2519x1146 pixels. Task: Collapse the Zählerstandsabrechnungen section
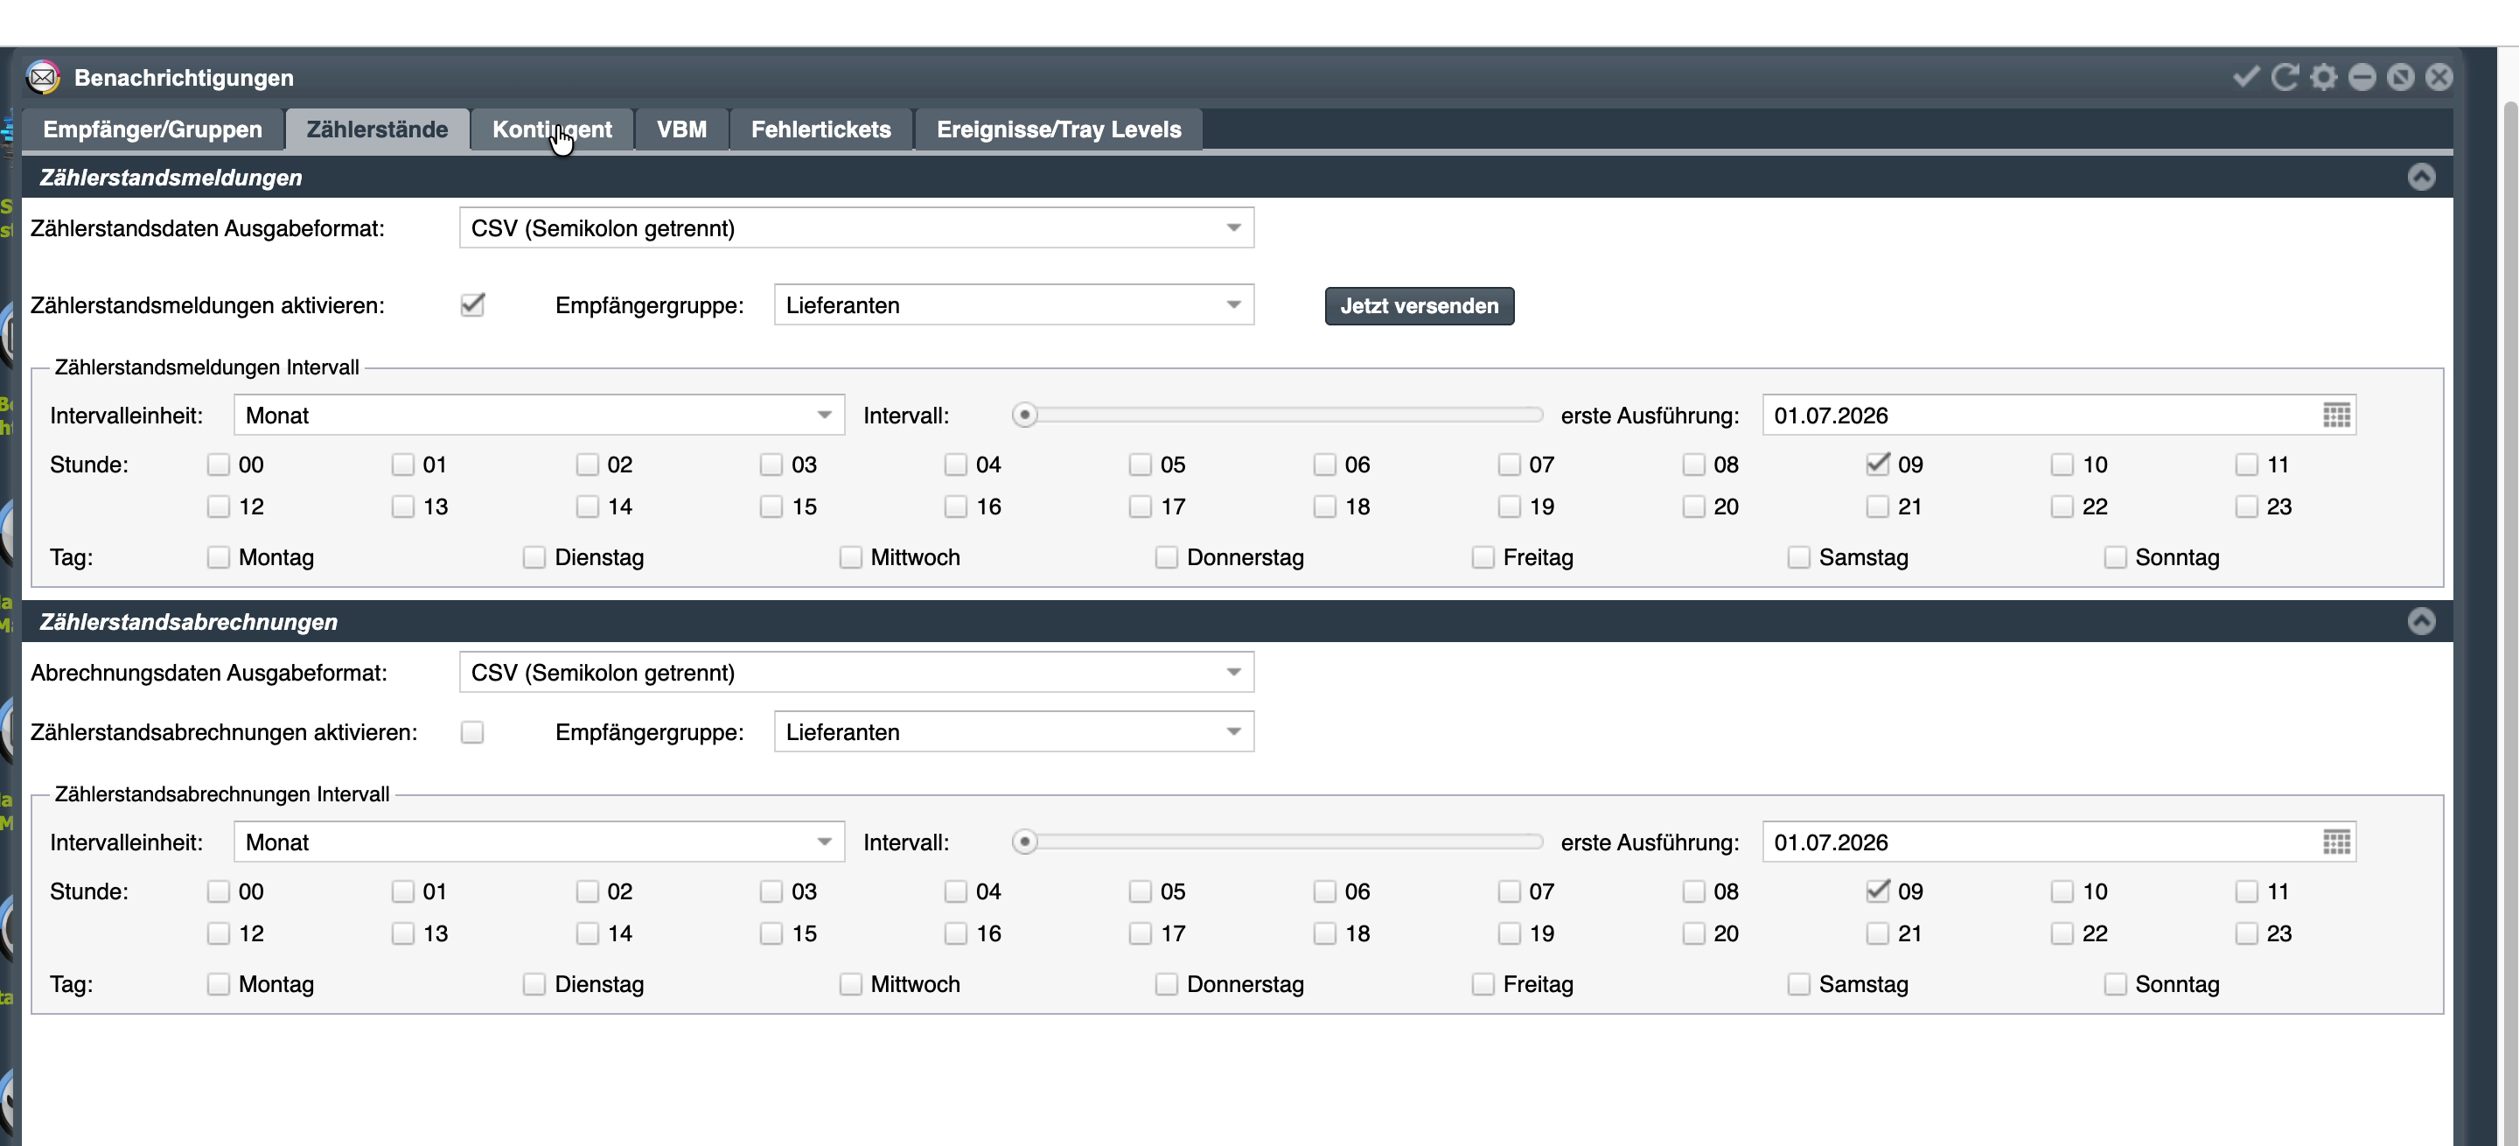click(x=2420, y=621)
